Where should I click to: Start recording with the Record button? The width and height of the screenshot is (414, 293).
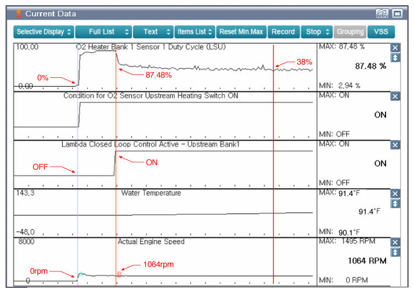pyautogui.click(x=284, y=31)
